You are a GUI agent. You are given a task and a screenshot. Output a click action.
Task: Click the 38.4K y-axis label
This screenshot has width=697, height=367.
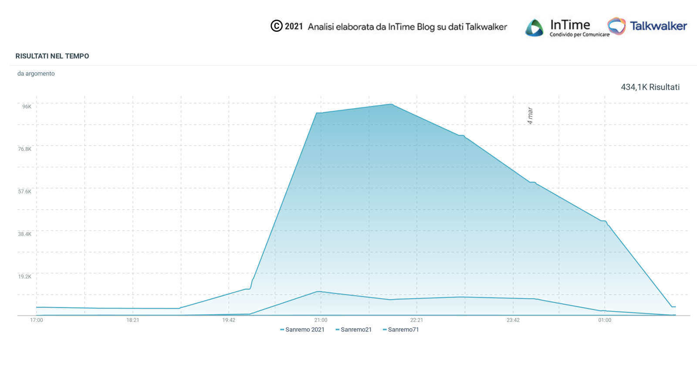(25, 234)
